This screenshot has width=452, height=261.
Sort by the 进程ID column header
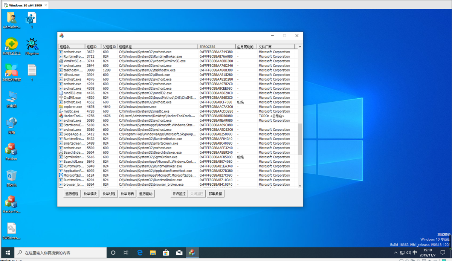click(x=93, y=47)
